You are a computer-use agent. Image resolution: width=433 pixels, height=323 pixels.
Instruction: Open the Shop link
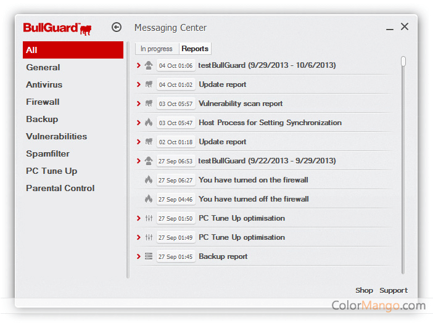pyautogui.click(x=365, y=290)
